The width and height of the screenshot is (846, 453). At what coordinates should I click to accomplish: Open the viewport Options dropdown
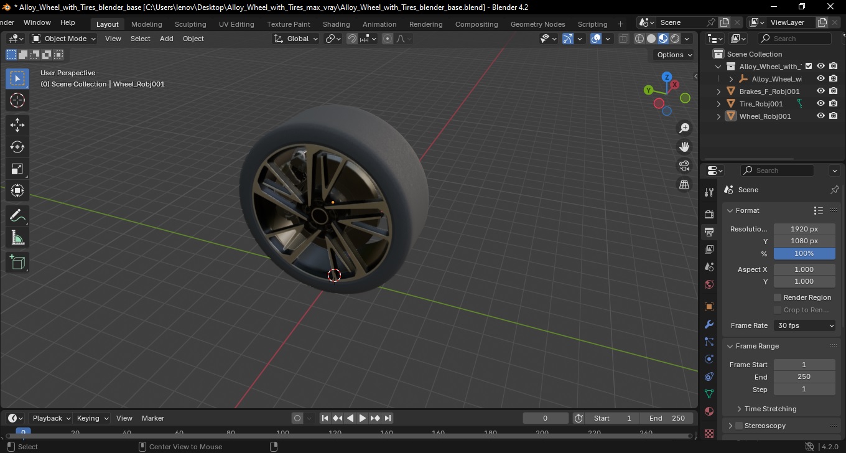pyautogui.click(x=674, y=55)
